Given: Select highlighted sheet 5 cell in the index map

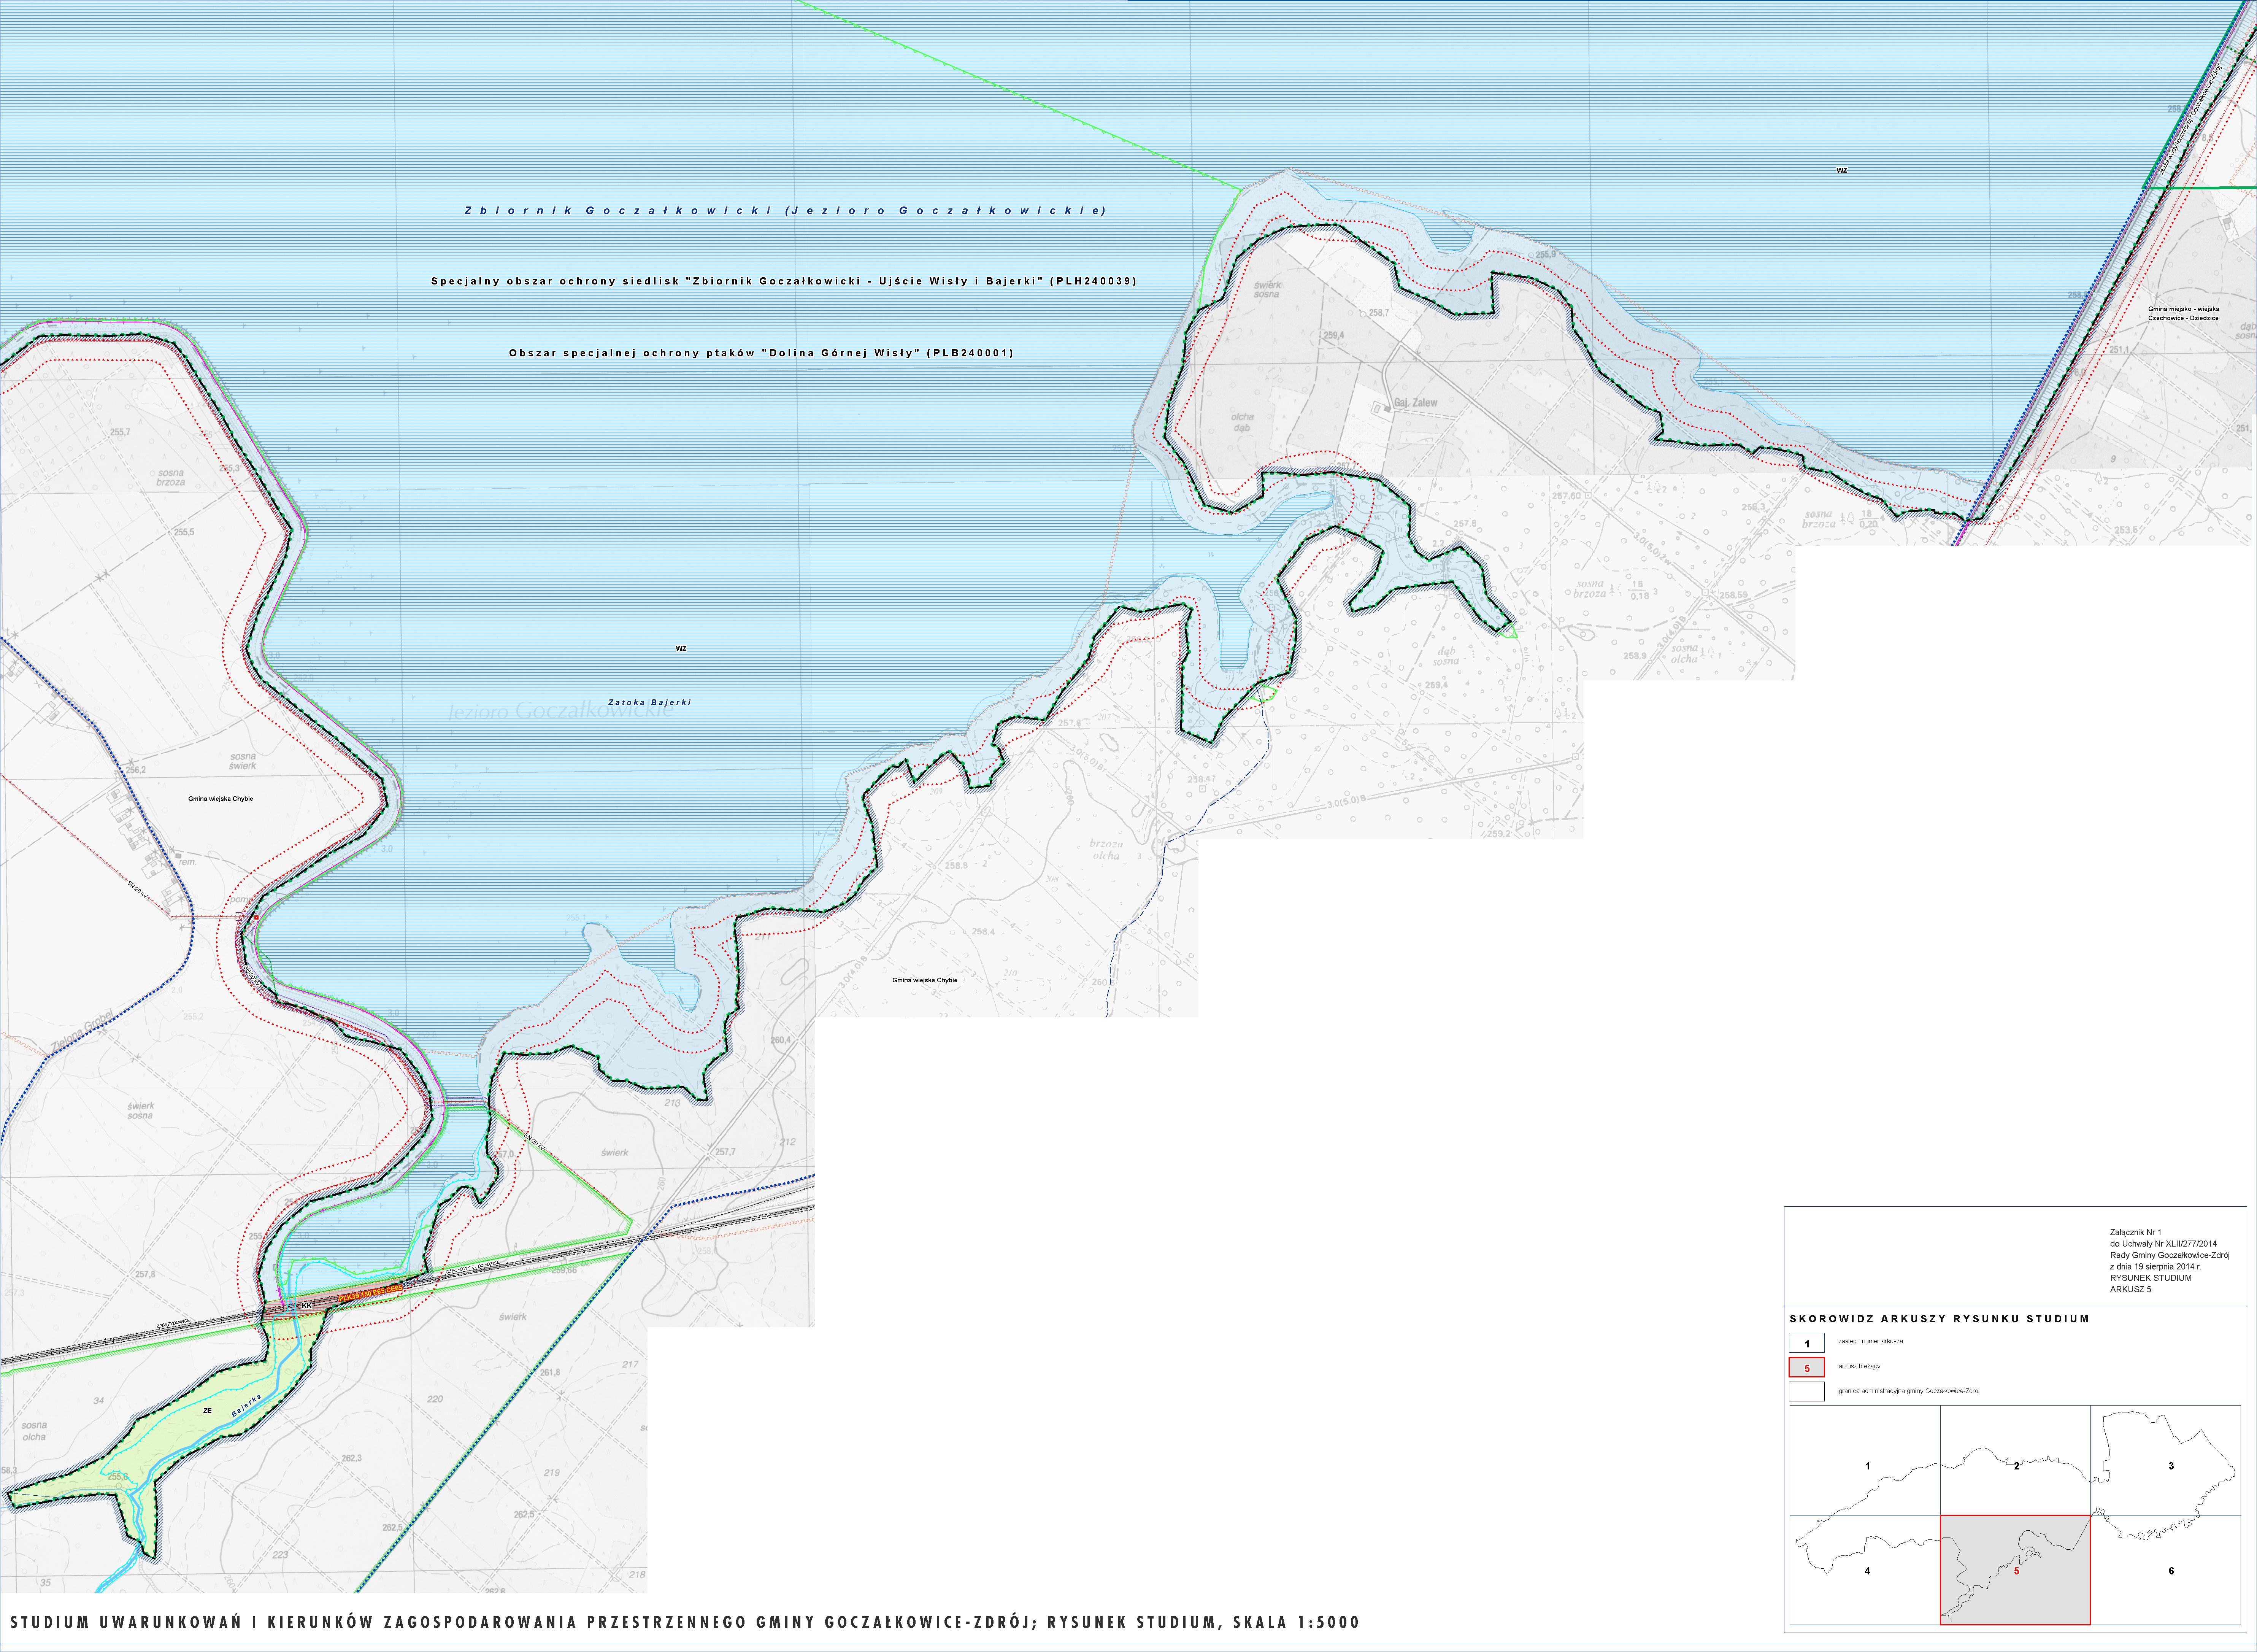Looking at the screenshot, I should pyautogui.click(x=2015, y=1570).
